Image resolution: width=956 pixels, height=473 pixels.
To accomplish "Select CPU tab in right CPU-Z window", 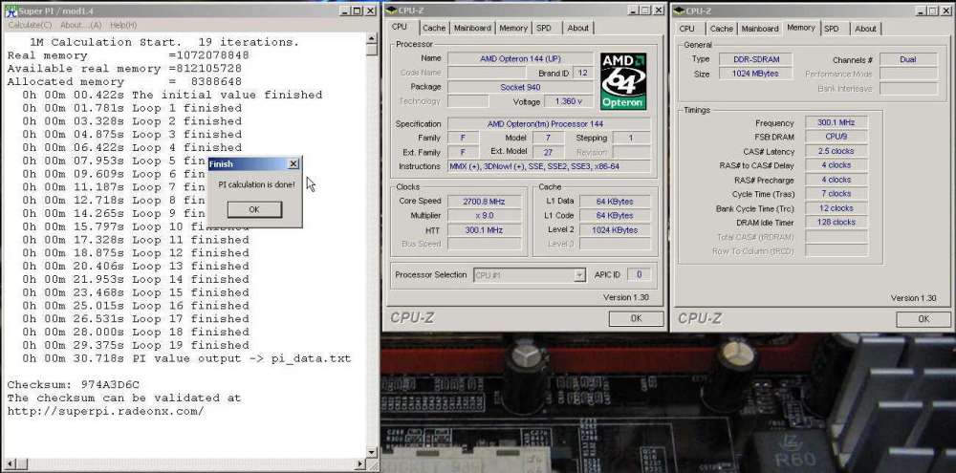I will [687, 29].
